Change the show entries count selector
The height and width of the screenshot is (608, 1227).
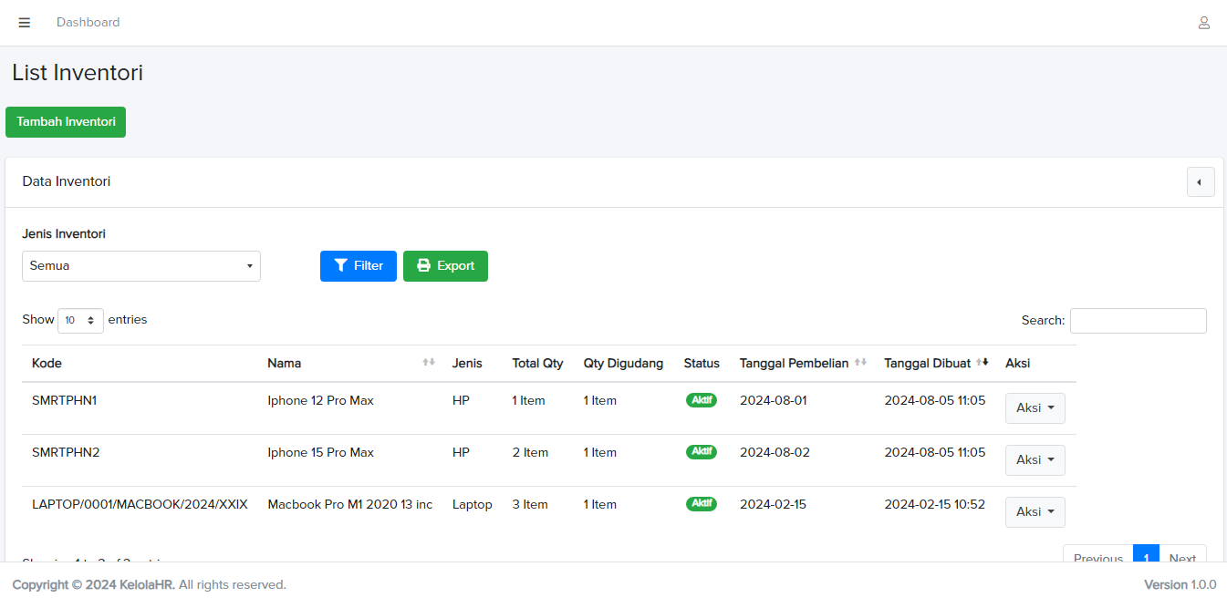click(80, 321)
